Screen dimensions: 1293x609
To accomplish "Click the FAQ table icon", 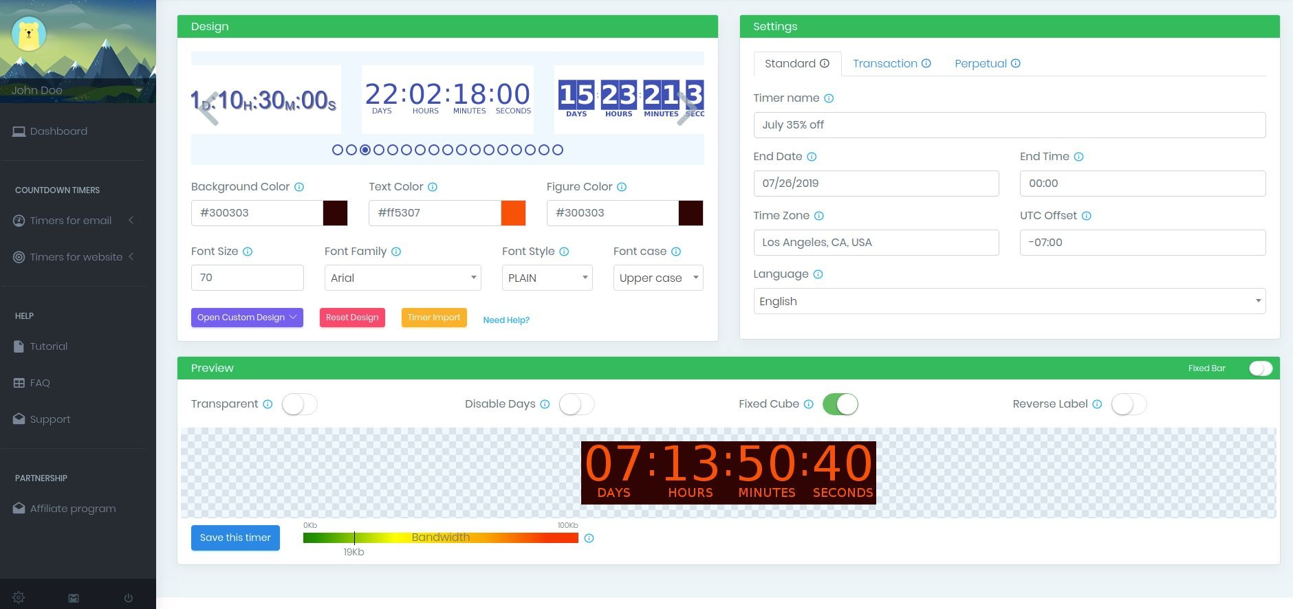I will (x=19, y=383).
